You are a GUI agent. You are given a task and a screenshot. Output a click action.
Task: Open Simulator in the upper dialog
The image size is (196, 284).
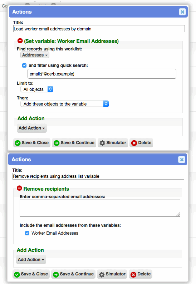(x=113, y=143)
